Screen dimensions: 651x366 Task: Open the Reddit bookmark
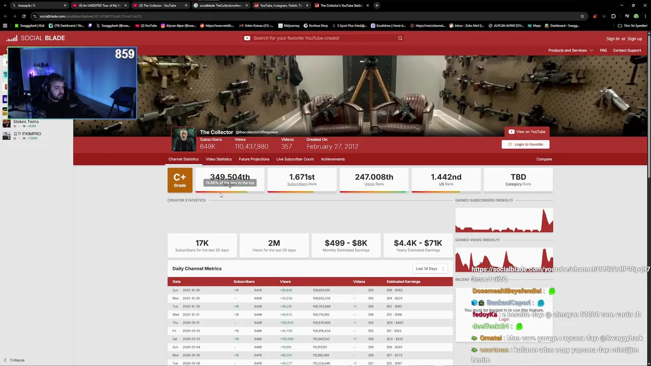(217, 25)
